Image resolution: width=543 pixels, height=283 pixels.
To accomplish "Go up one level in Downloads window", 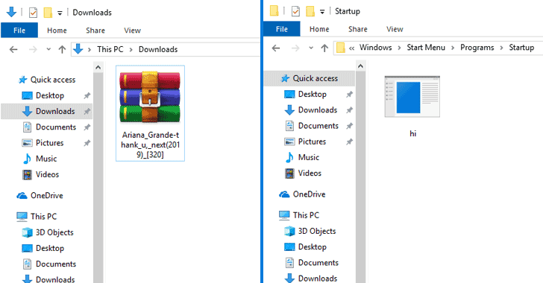I will (62, 49).
